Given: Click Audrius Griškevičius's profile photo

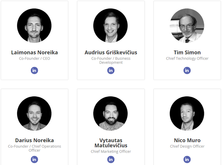Looking at the screenshot, I should tap(111, 26).
